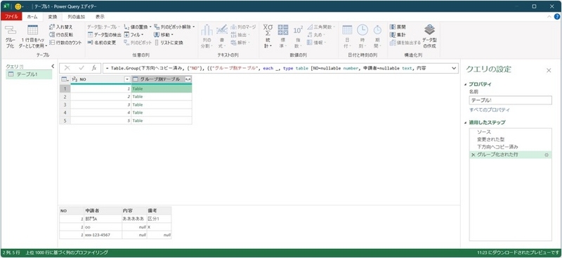Click the 標準 (Standard) calculator icon

pos(283,30)
